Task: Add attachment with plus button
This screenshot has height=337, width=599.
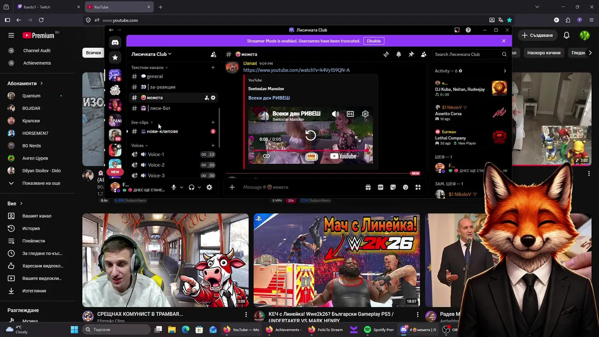Action: [232, 187]
